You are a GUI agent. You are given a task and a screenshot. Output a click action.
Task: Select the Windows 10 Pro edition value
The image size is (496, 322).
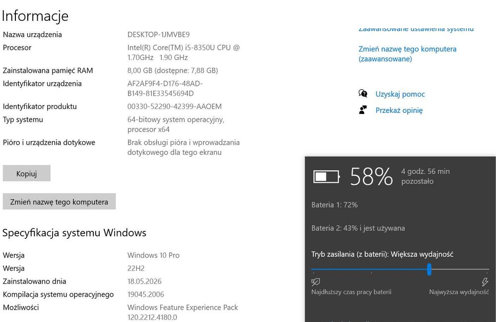pos(153,255)
